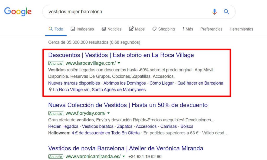Go to the Maps tab
The height and width of the screenshot is (160, 267).
pyautogui.click(x=137, y=29)
